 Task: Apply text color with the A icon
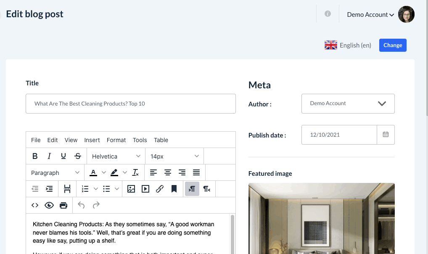[x=93, y=172]
